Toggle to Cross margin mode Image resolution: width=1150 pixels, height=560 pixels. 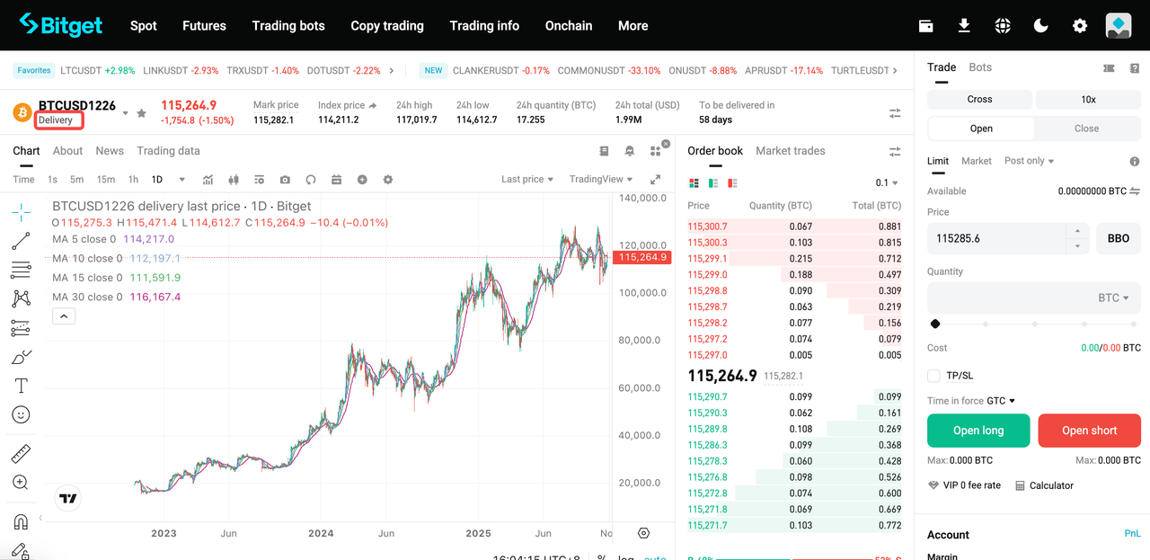pos(979,99)
